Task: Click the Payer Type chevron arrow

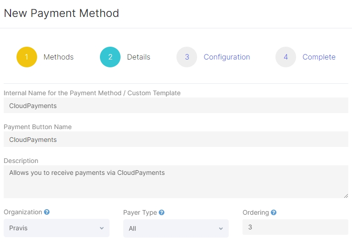Action: coord(221,229)
